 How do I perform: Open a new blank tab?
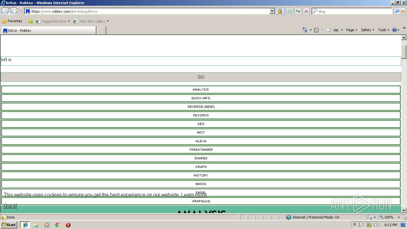101,31
